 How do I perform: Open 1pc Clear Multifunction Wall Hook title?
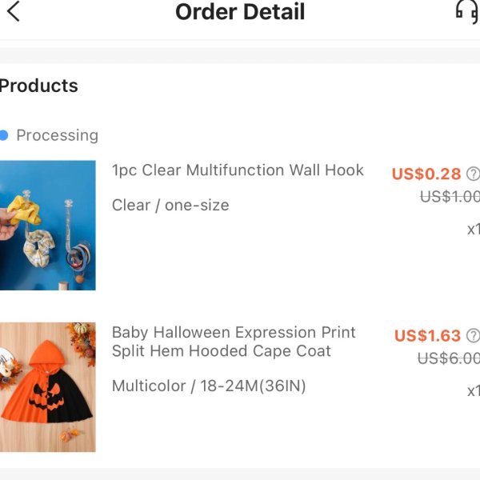[x=238, y=170]
